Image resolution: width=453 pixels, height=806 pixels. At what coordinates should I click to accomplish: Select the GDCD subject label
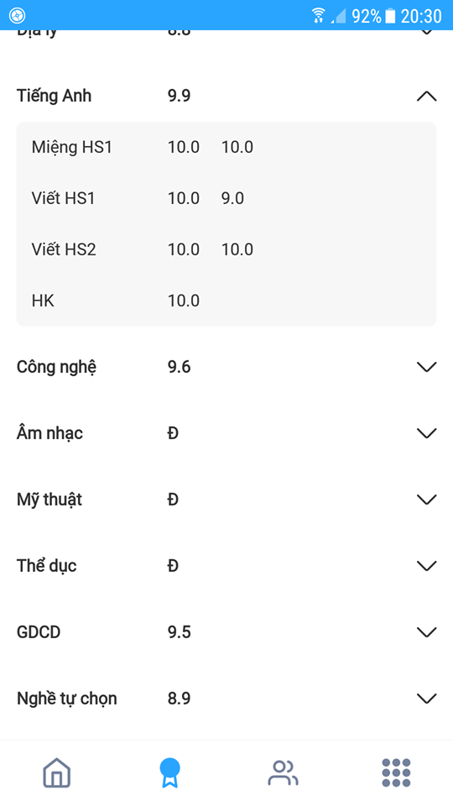coord(39,631)
